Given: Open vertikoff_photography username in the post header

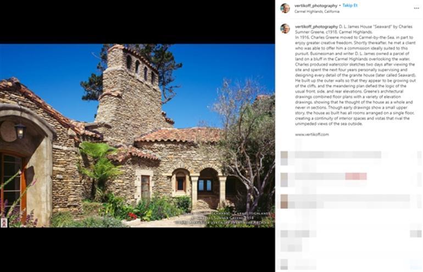Looking at the screenshot, I should tap(316, 5).
